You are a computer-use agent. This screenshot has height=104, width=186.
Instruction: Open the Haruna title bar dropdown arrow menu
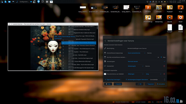click(x=12, y=24)
